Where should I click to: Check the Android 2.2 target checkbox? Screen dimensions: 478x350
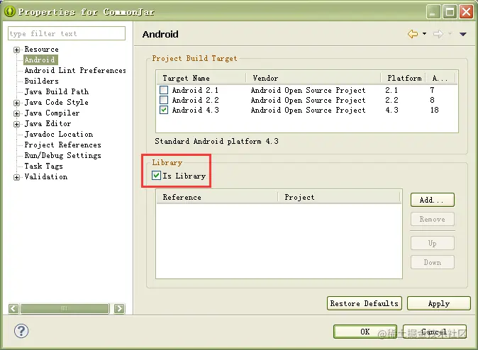pos(164,100)
